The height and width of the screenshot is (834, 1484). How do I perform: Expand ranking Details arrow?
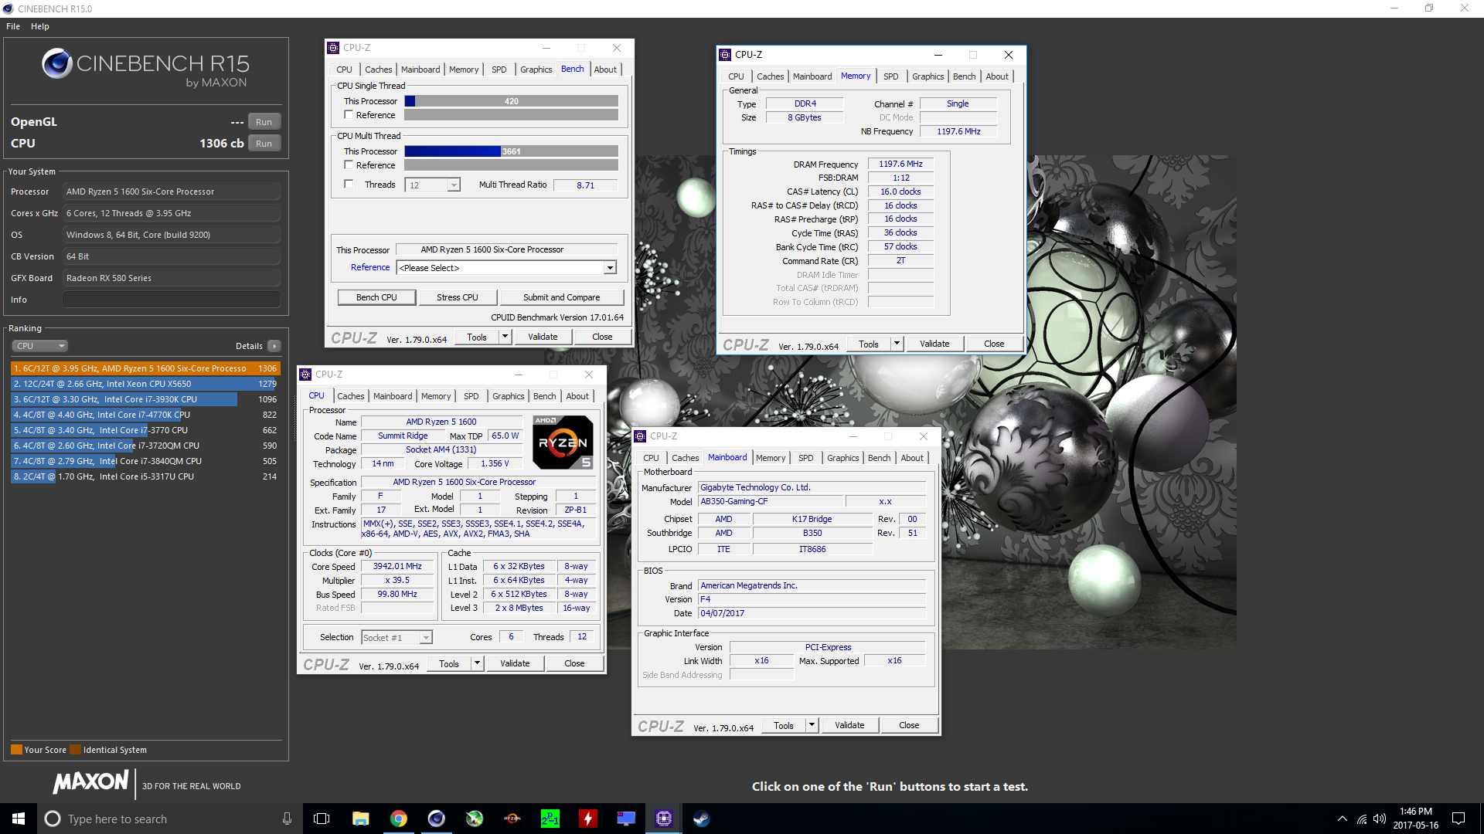click(x=274, y=346)
